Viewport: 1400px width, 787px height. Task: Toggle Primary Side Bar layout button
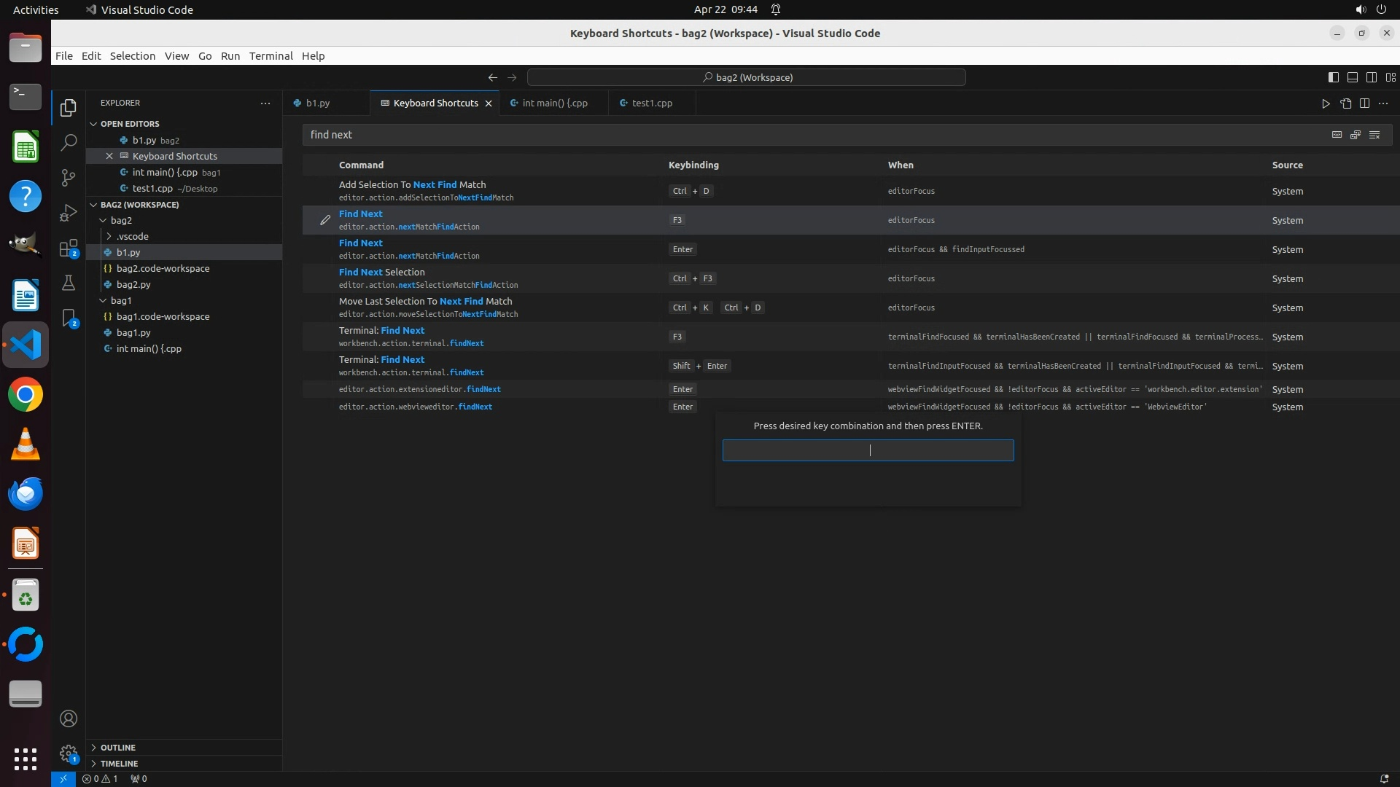tap(1333, 77)
